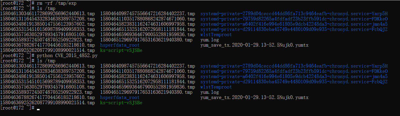Click 1580461303461172869926696244​0613.tmp in first listing
400x116 pixels.
pyautogui.click(x=47, y=14)
